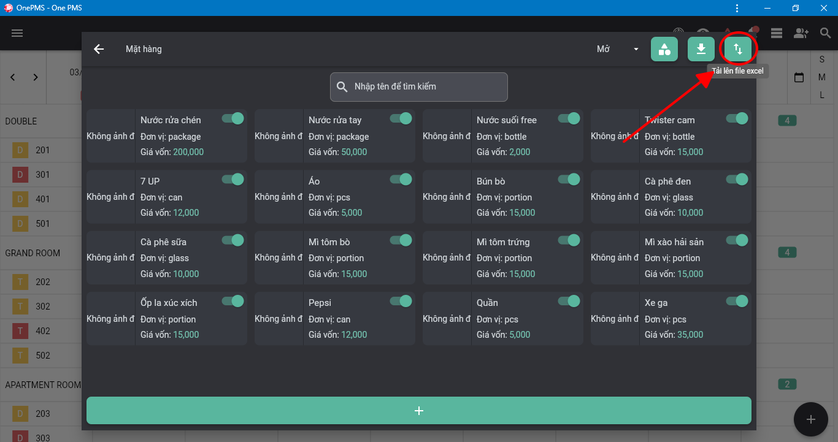The width and height of the screenshot is (838, 442).
Task: Select room 203 badge D
Action: point(20,414)
